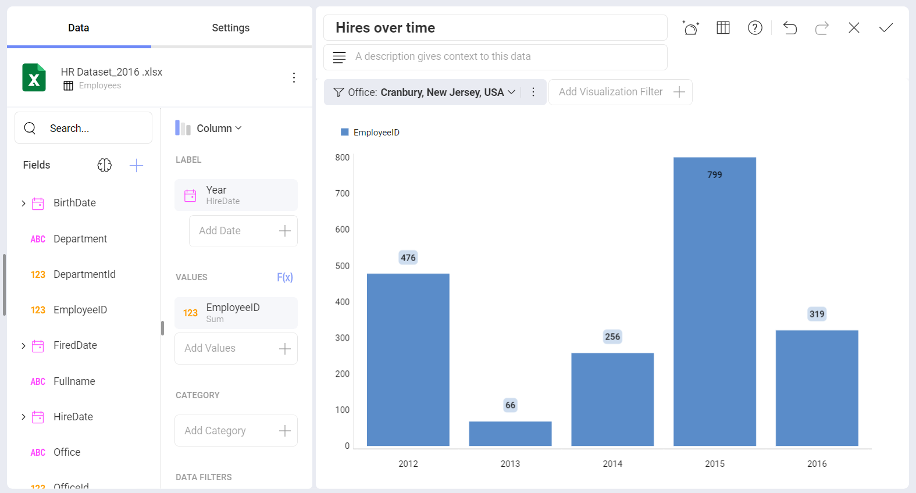This screenshot has height=493, width=916.
Task: Undo the last change
Action: tap(790, 28)
